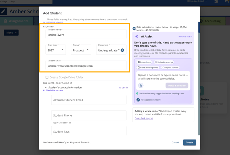The width and height of the screenshot is (230, 155).
Task: Click the paperclip attach icon in AI Assist
Action: coord(141,85)
